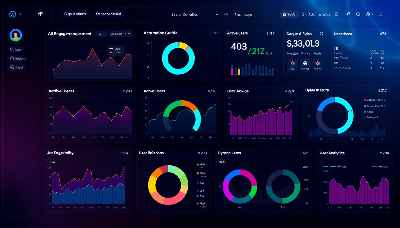Click the '8,202' value on Active Users card
The image size is (400, 228).
(x=127, y=91)
